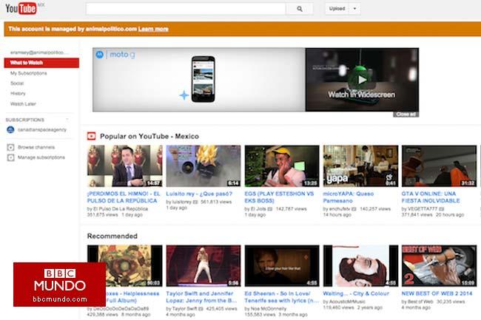Click the canadianspaceagency channel icon
Viewport: 481px width, 320px height.
10,129
